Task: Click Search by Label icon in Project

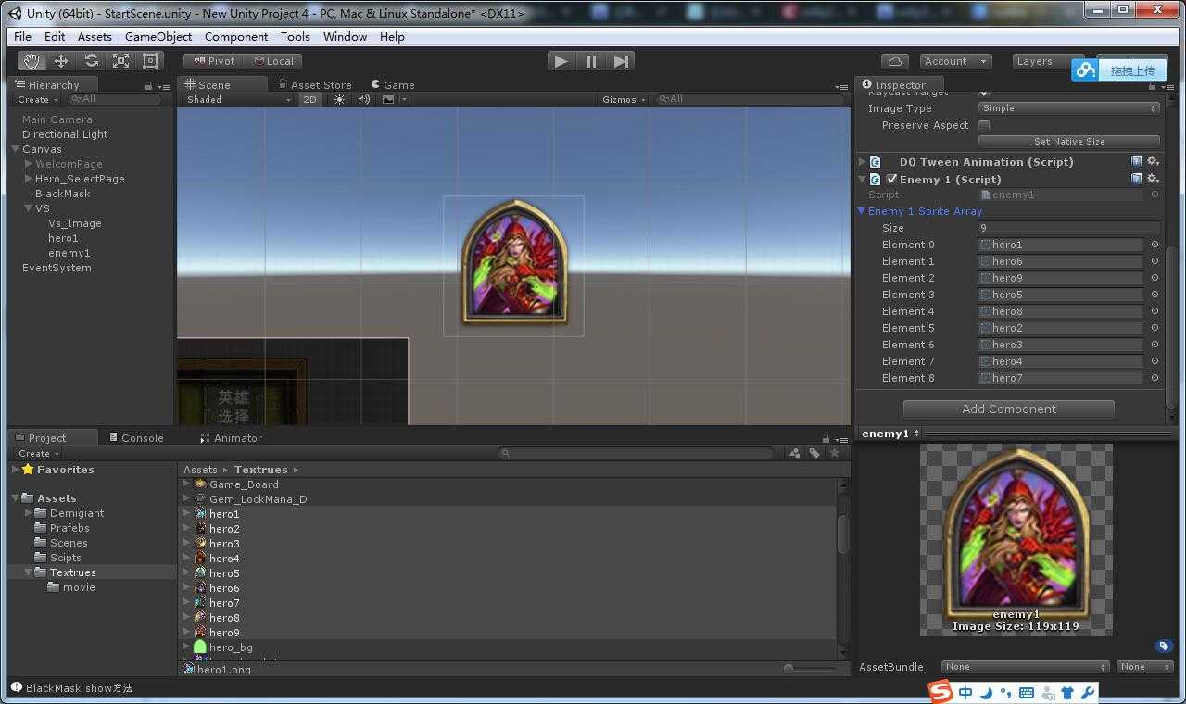Action: (814, 453)
